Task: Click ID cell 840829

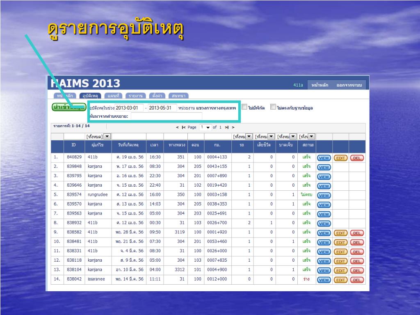Action: pyautogui.click(x=74, y=157)
